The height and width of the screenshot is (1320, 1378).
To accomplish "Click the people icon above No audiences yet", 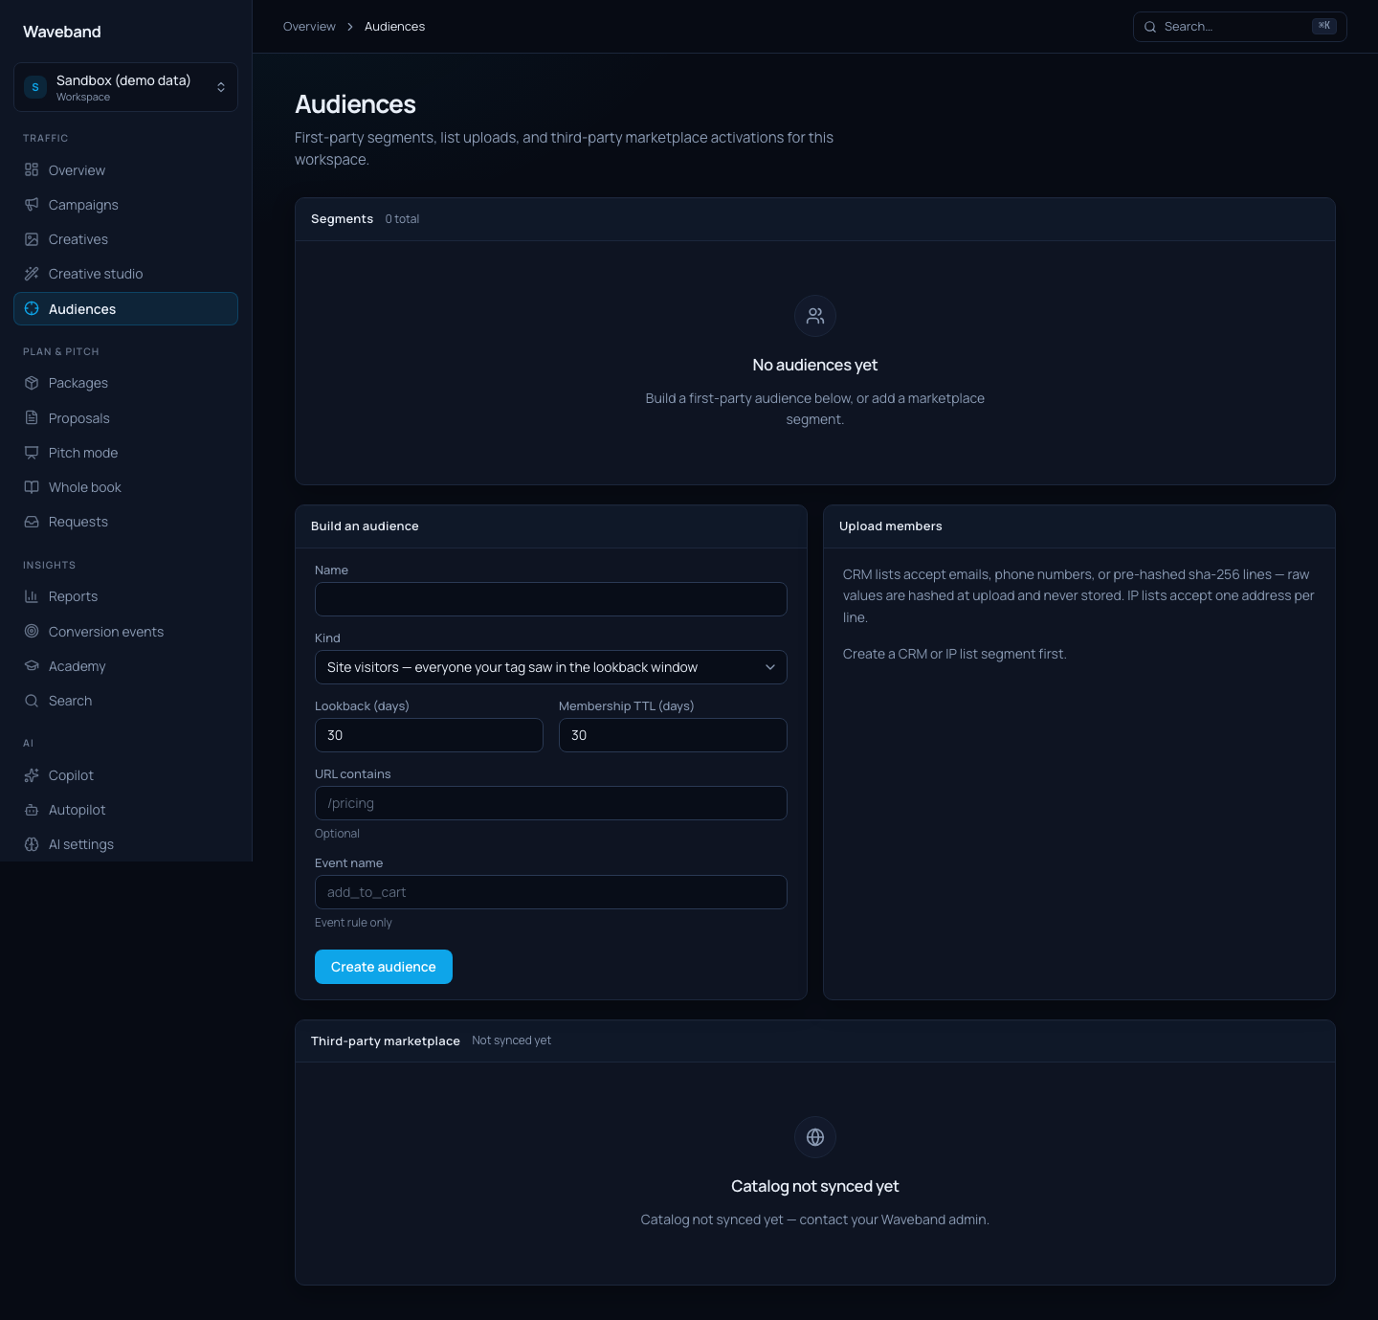I will [x=815, y=316].
